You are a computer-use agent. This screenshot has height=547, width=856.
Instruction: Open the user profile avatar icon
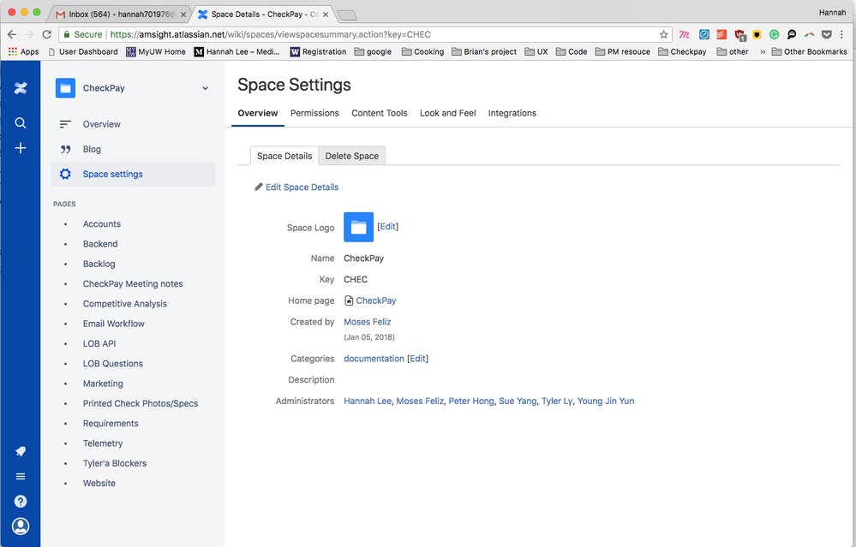[x=21, y=526]
